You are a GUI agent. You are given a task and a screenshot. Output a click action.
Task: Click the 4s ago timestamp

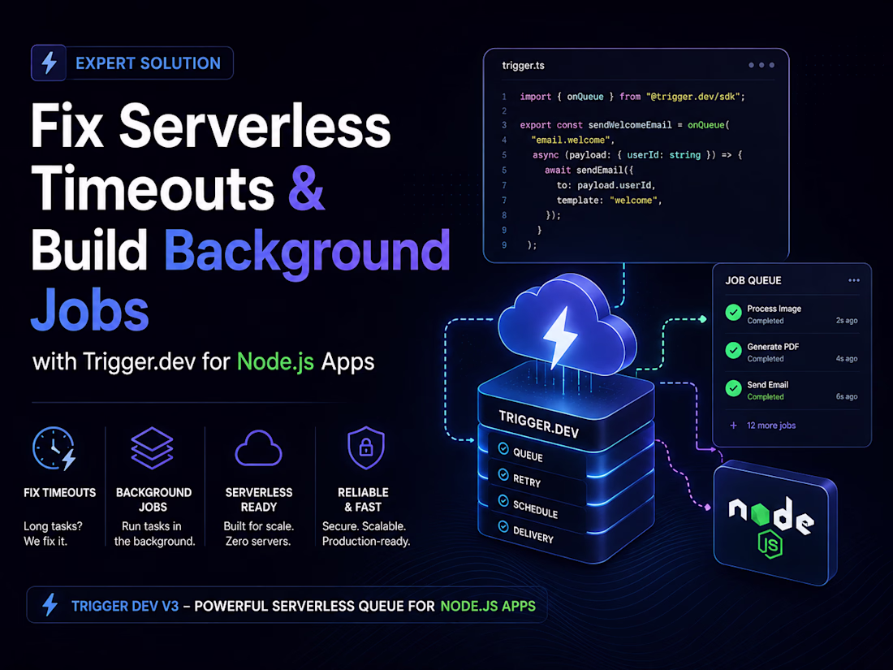pyautogui.click(x=846, y=359)
